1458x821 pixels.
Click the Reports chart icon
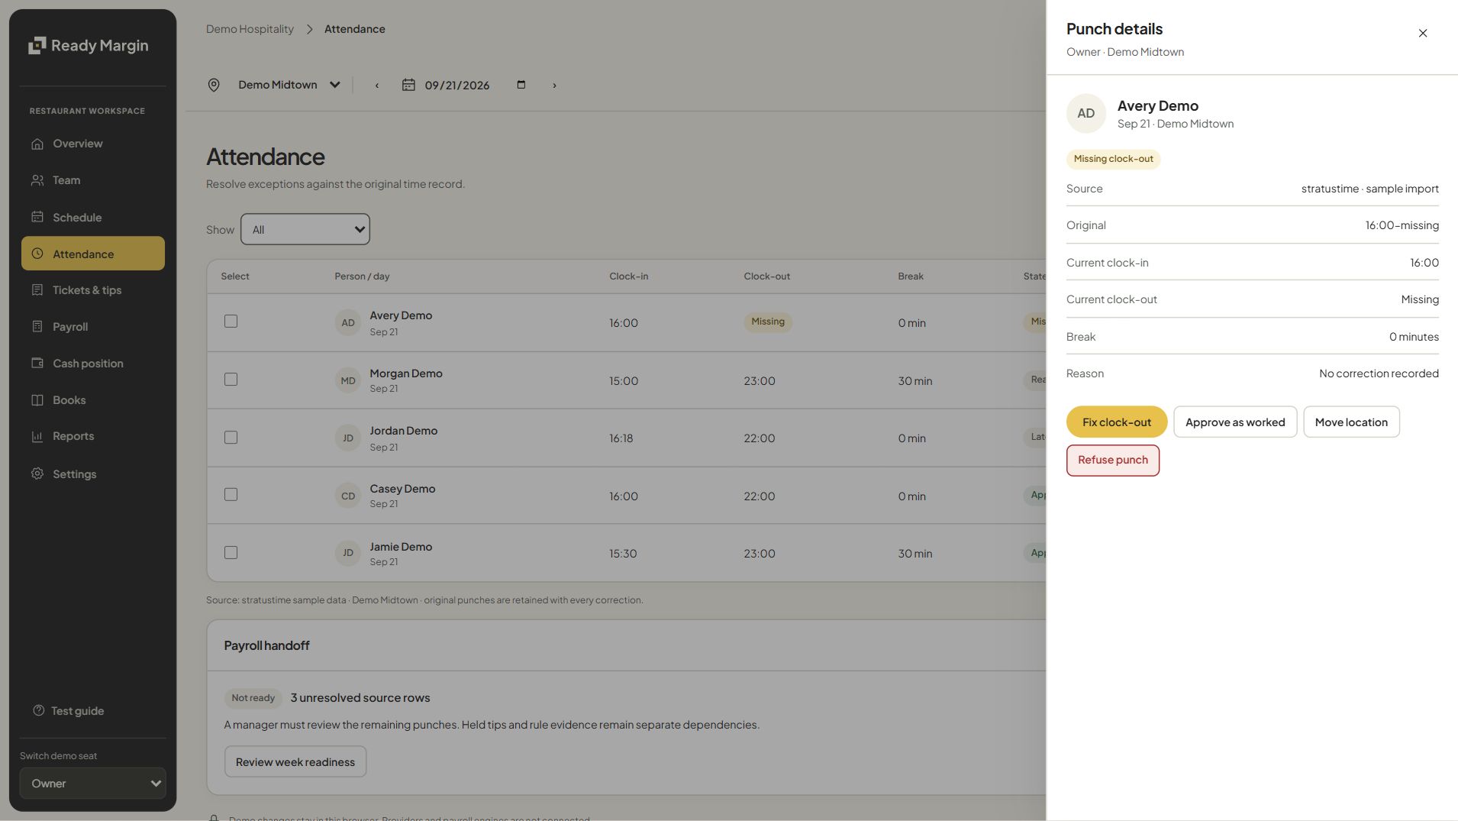(x=37, y=436)
